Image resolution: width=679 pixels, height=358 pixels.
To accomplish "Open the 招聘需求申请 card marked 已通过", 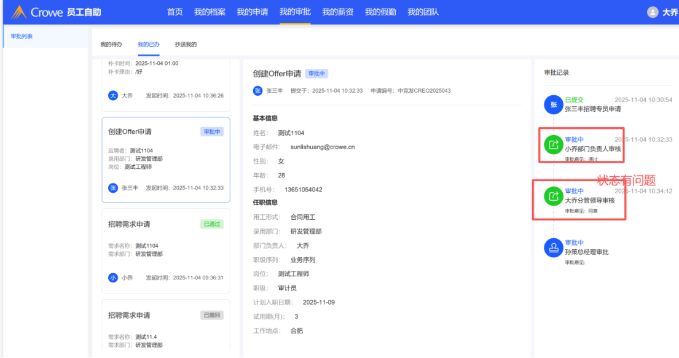I will pos(166,251).
